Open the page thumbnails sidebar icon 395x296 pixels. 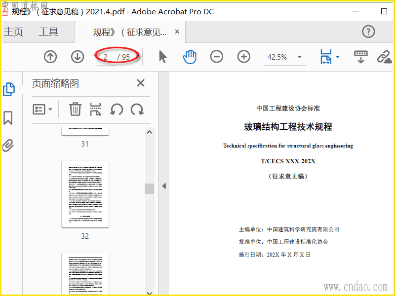9,89
